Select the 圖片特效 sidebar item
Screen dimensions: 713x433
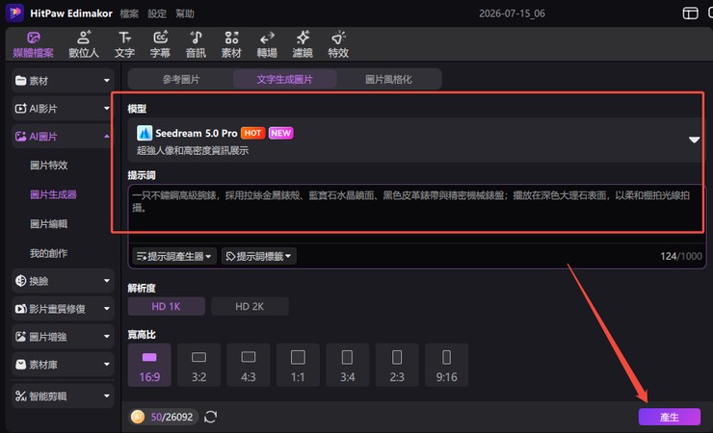pos(48,166)
